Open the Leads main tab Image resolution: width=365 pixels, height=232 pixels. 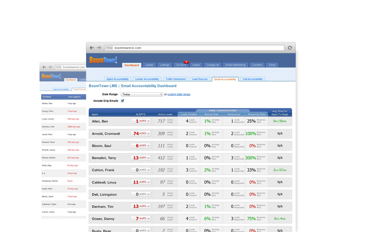point(149,65)
